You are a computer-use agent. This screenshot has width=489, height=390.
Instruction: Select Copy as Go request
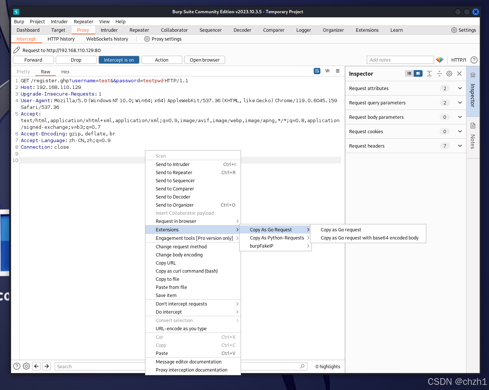click(x=368, y=230)
